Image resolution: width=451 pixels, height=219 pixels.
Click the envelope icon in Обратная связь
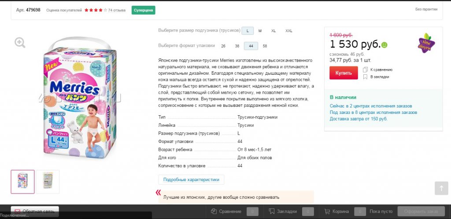pyautogui.click(x=17, y=212)
